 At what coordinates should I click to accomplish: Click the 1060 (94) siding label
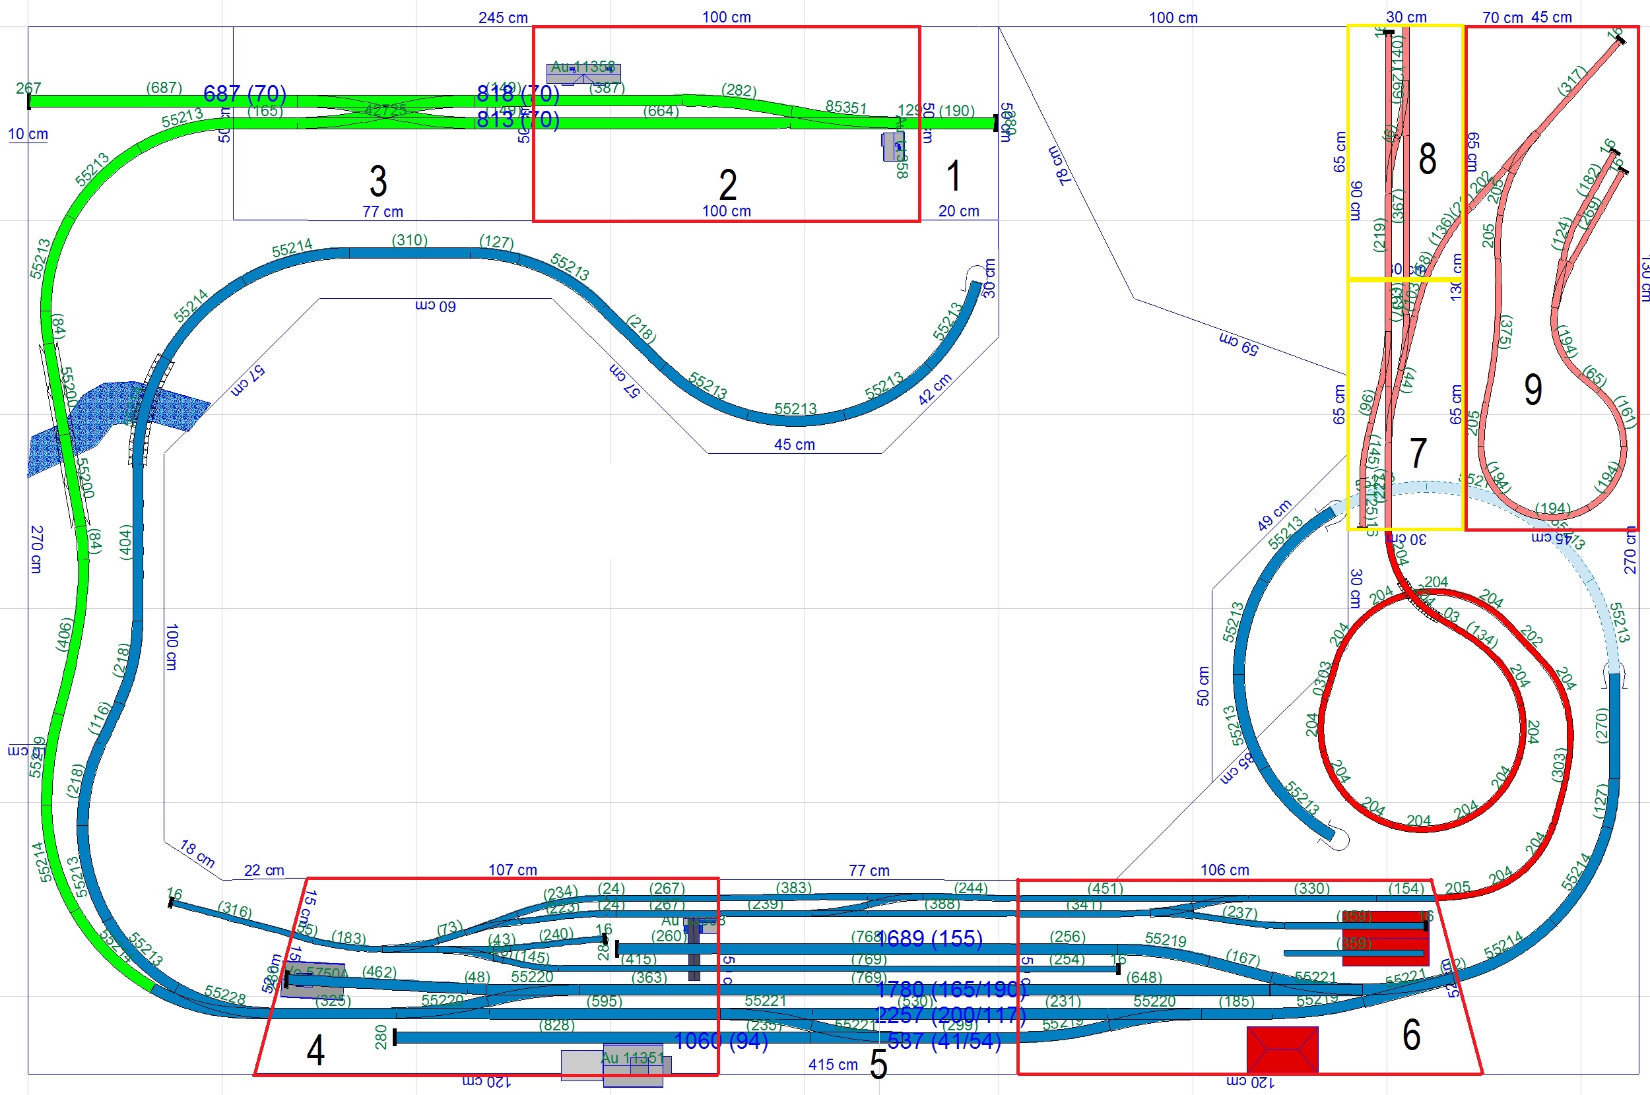tap(721, 1041)
